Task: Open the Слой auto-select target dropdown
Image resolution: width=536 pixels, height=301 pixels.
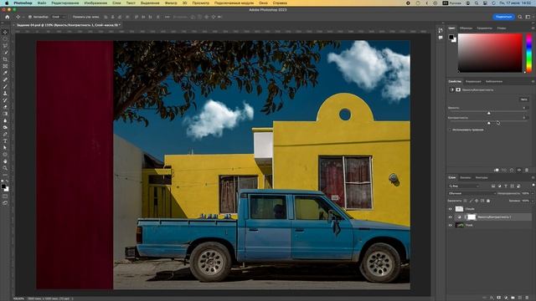Action: (x=59, y=17)
